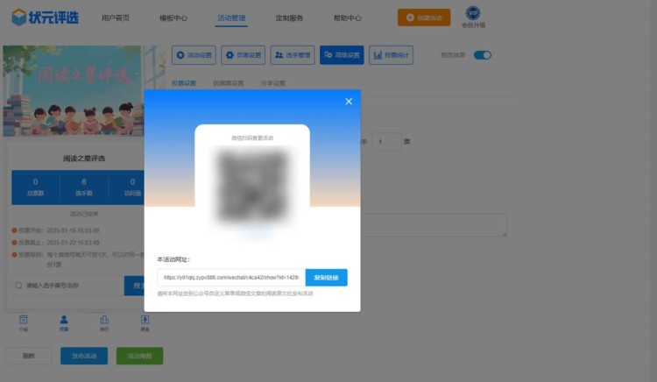Close the QR code share dialog
Screen dimensions: 657x382
tap(349, 102)
